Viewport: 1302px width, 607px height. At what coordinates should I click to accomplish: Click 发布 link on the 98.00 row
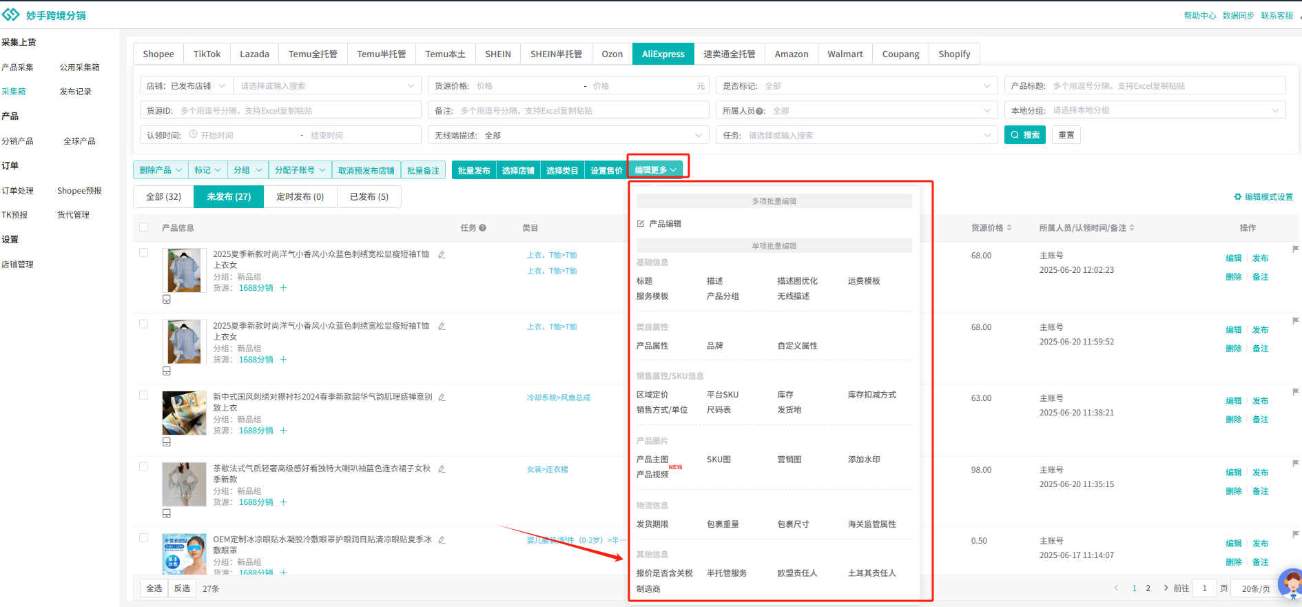[1260, 473]
